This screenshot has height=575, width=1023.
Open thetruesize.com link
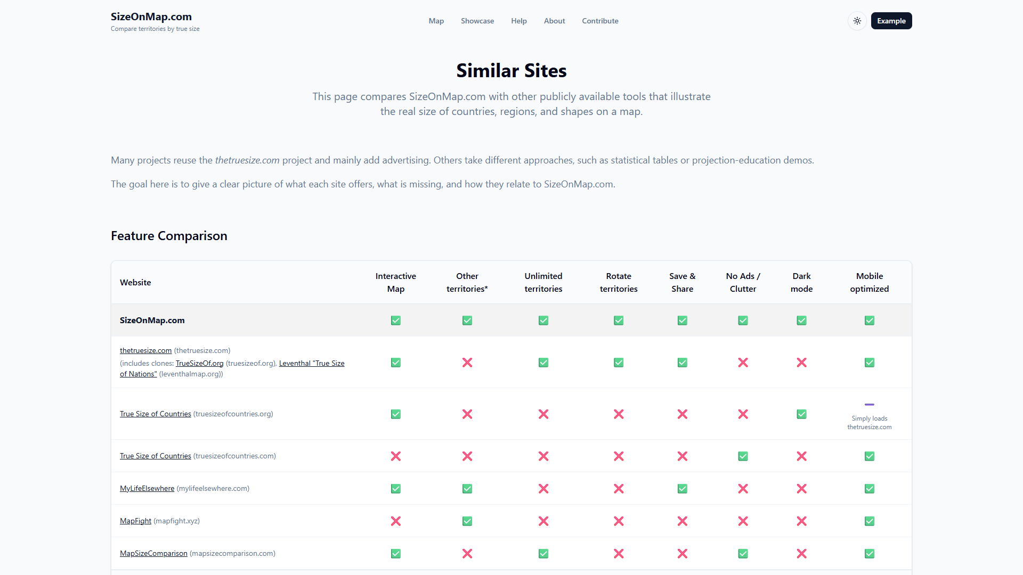pos(145,350)
